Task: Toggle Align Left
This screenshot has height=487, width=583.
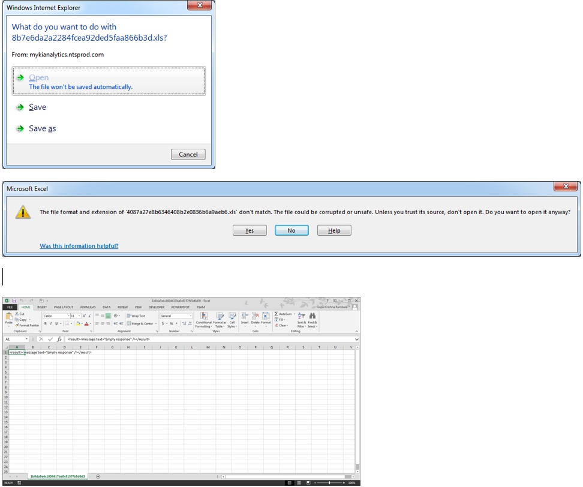Action: pos(97,323)
